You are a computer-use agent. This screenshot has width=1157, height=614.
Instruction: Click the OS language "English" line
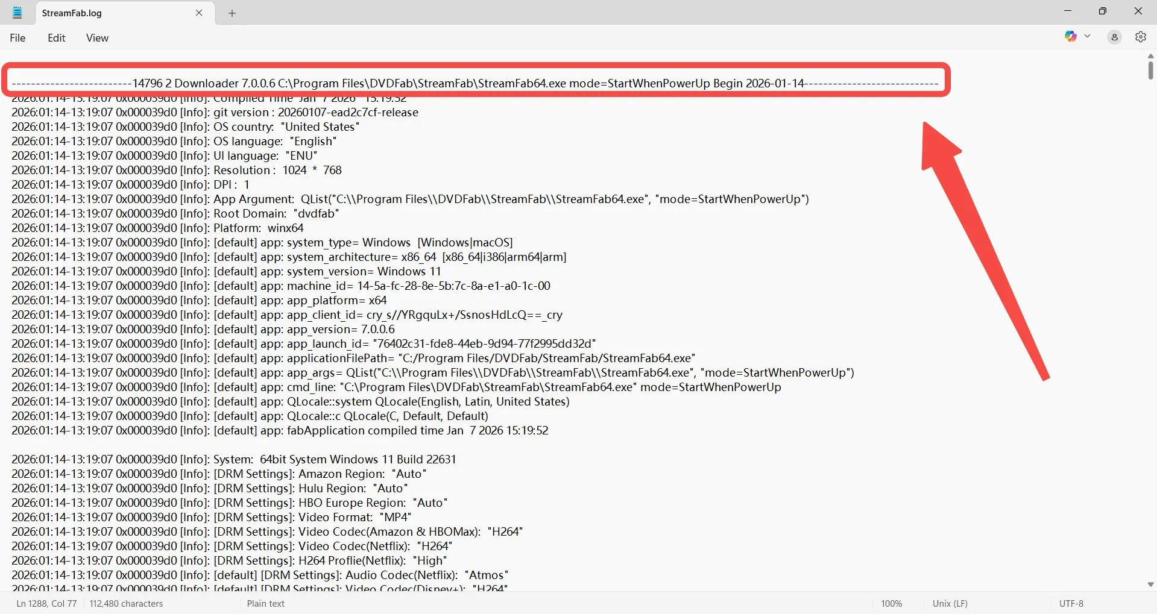tap(174, 142)
